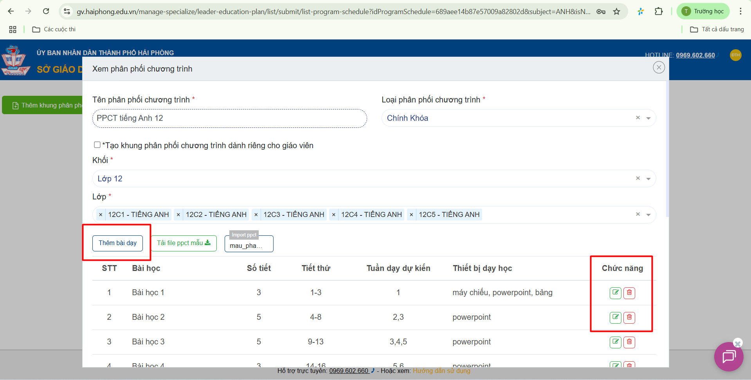Open the chat support bubble icon
751x380 pixels.
[x=728, y=357]
